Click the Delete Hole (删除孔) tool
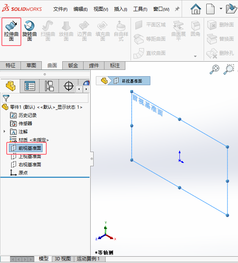Viewport: 238px width, 263px height. [x=220, y=53]
